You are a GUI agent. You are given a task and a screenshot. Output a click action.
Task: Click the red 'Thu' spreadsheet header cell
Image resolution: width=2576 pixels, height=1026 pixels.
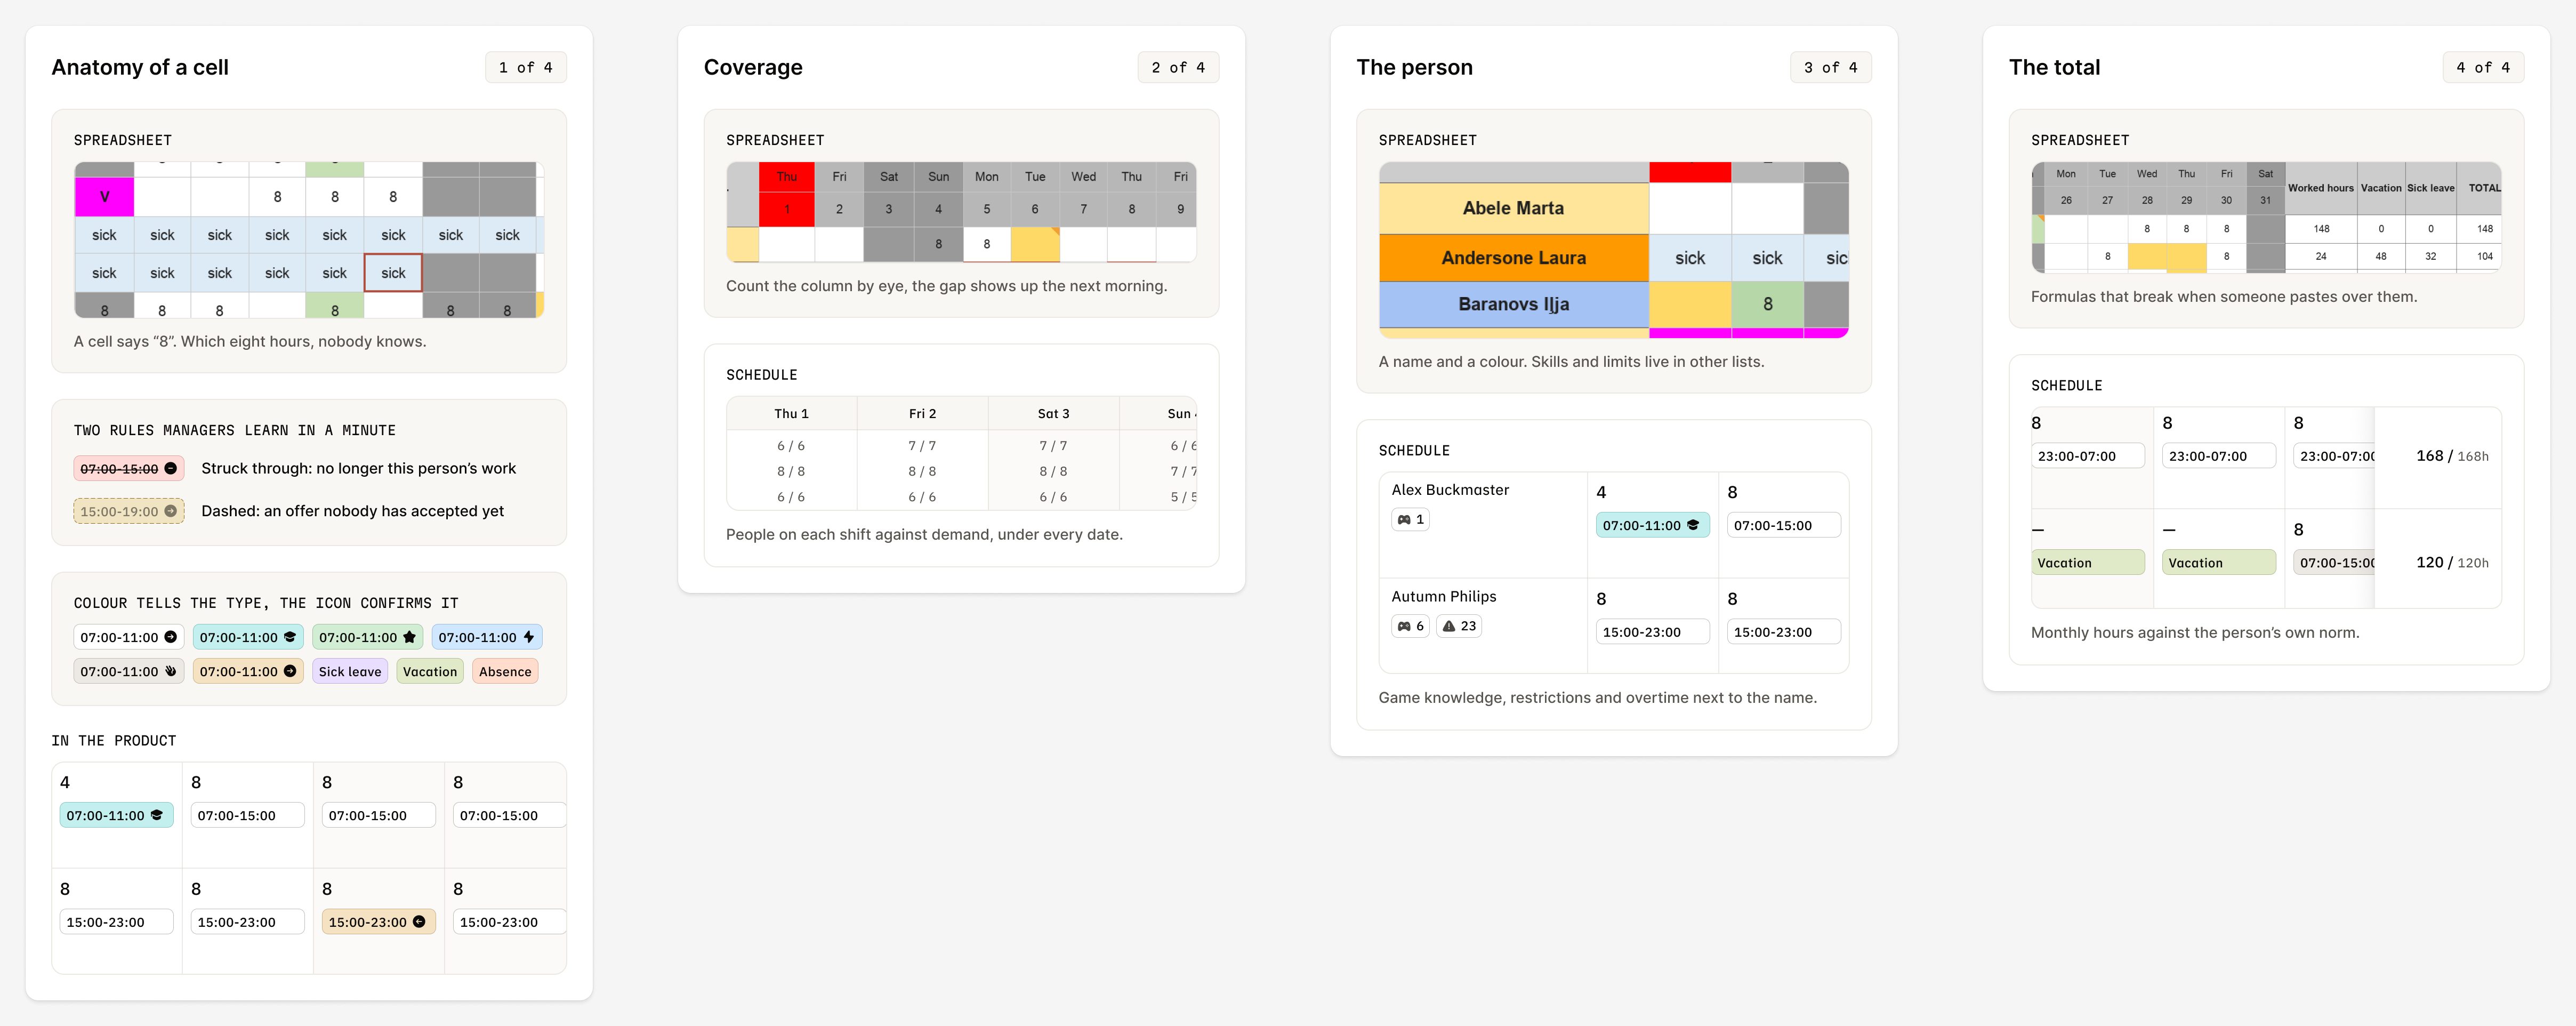coord(787,177)
